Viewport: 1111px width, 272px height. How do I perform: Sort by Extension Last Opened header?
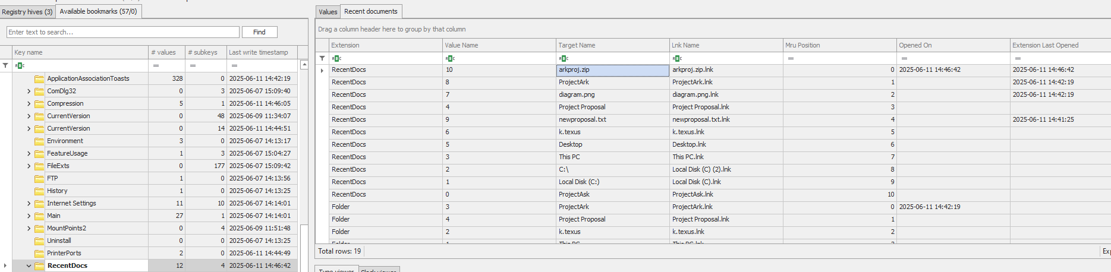pyautogui.click(x=1060, y=45)
